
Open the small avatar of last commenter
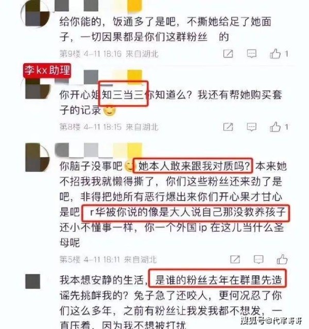pyautogui.click(x=33, y=281)
